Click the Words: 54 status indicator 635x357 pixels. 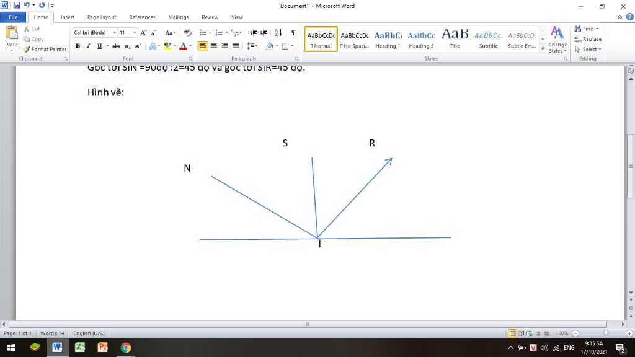(x=52, y=333)
